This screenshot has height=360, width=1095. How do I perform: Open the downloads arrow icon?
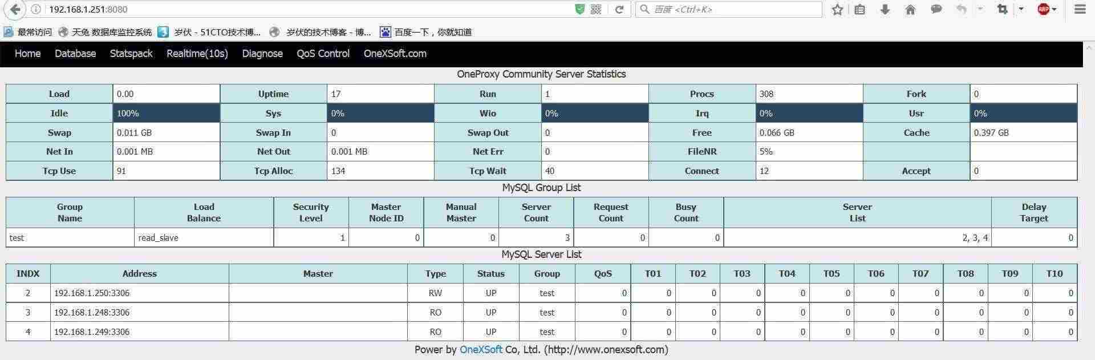885,9
